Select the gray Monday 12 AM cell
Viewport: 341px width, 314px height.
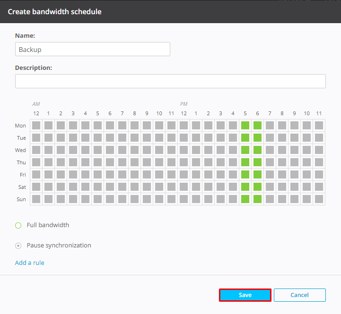tap(36, 126)
